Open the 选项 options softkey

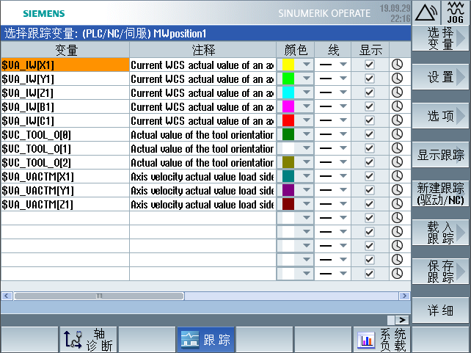pyautogui.click(x=440, y=116)
